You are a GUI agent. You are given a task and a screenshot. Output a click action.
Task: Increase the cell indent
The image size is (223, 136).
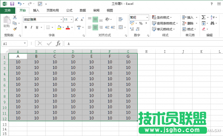113,27
